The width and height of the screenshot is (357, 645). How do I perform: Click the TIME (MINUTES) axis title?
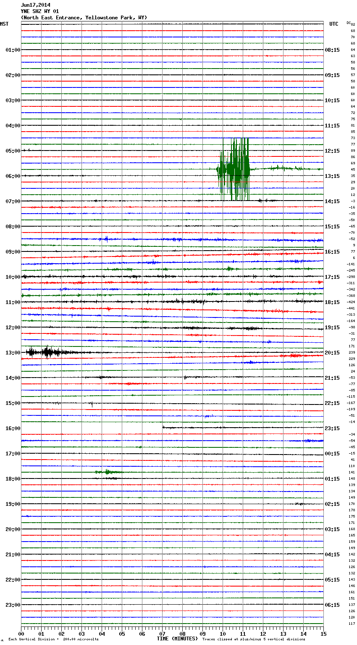(177, 639)
